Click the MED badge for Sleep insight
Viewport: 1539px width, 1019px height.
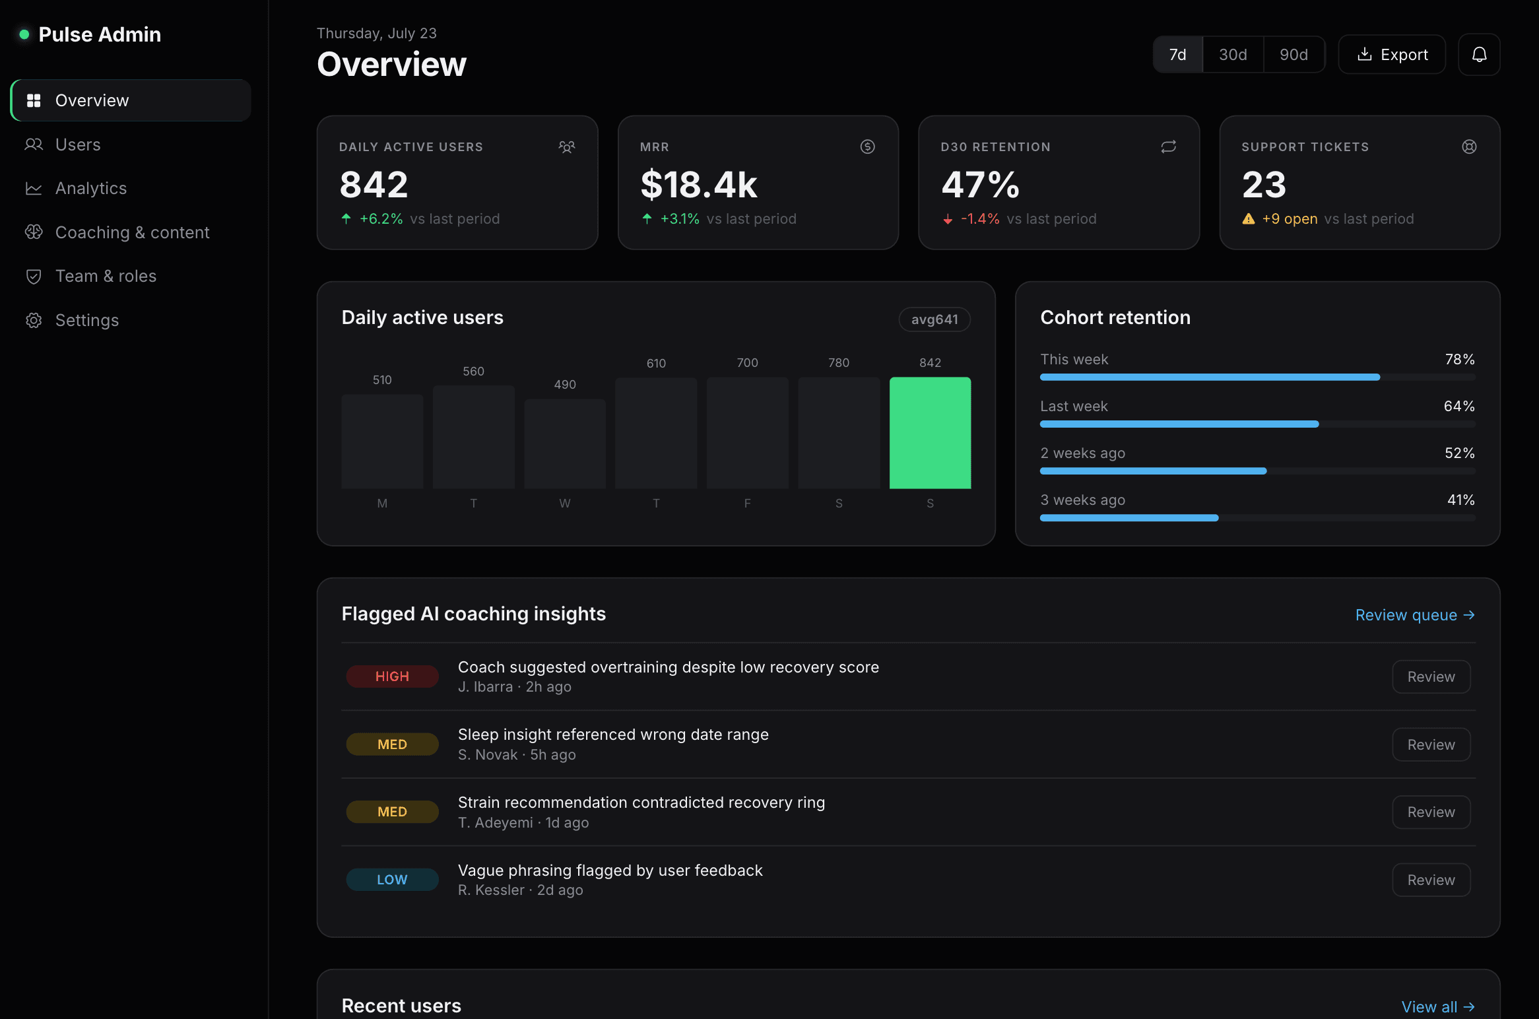pyautogui.click(x=392, y=744)
